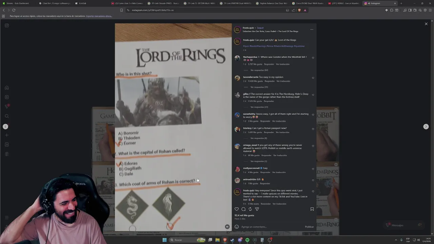Click Ver traducción under flecheperdue's comment
The width and height of the screenshot is (434, 244).
point(282,64)
